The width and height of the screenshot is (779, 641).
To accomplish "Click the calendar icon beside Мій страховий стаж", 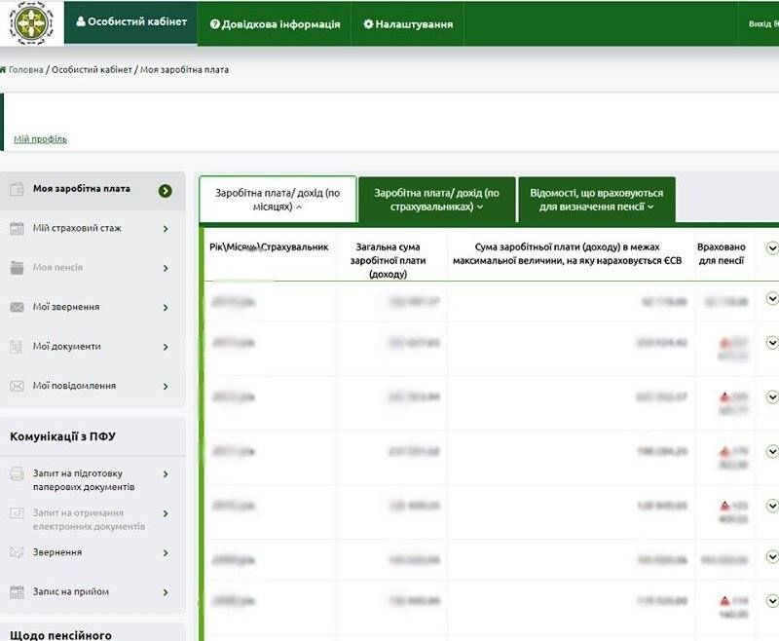I will click(x=16, y=229).
